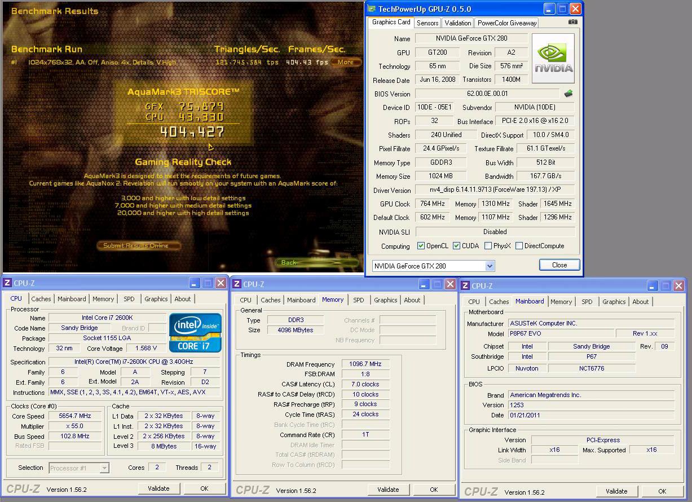Open the Validation tab in GPU-Z
This screenshot has width=692, height=502.
457,23
